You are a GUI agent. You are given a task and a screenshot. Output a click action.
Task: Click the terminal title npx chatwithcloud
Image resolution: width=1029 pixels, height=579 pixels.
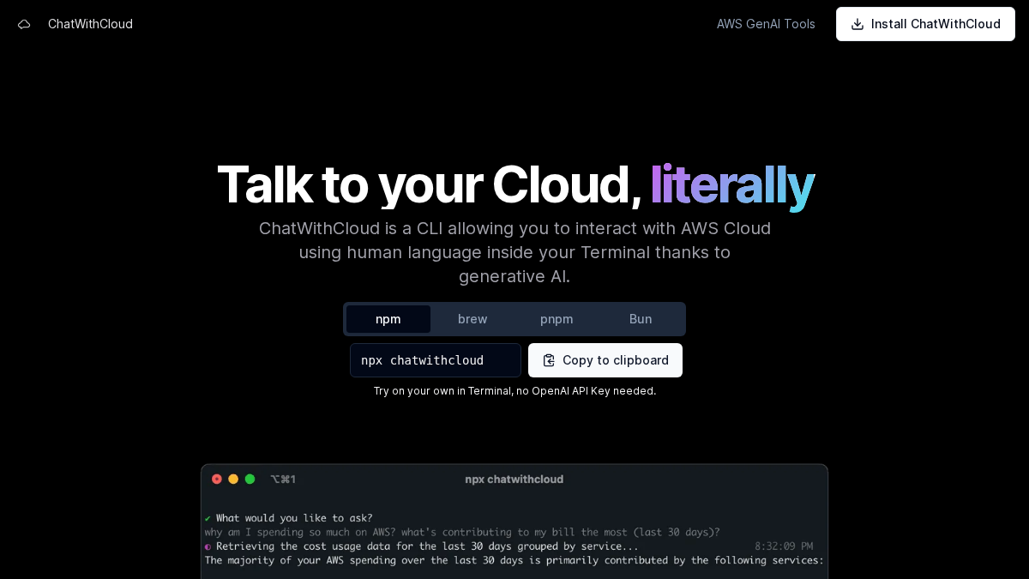(x=514, y=479)
